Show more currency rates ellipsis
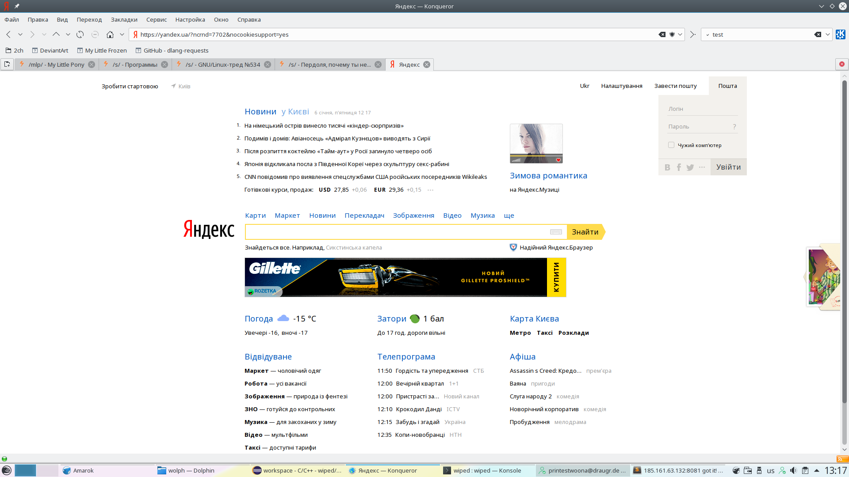The height and width of the screenshot is (477, 849). coord(430,190)
